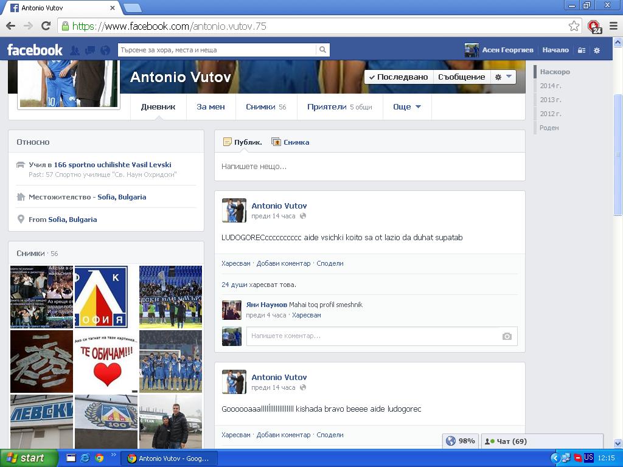
Task: Click the search magnifier button
Action: [x=322, y=50]
